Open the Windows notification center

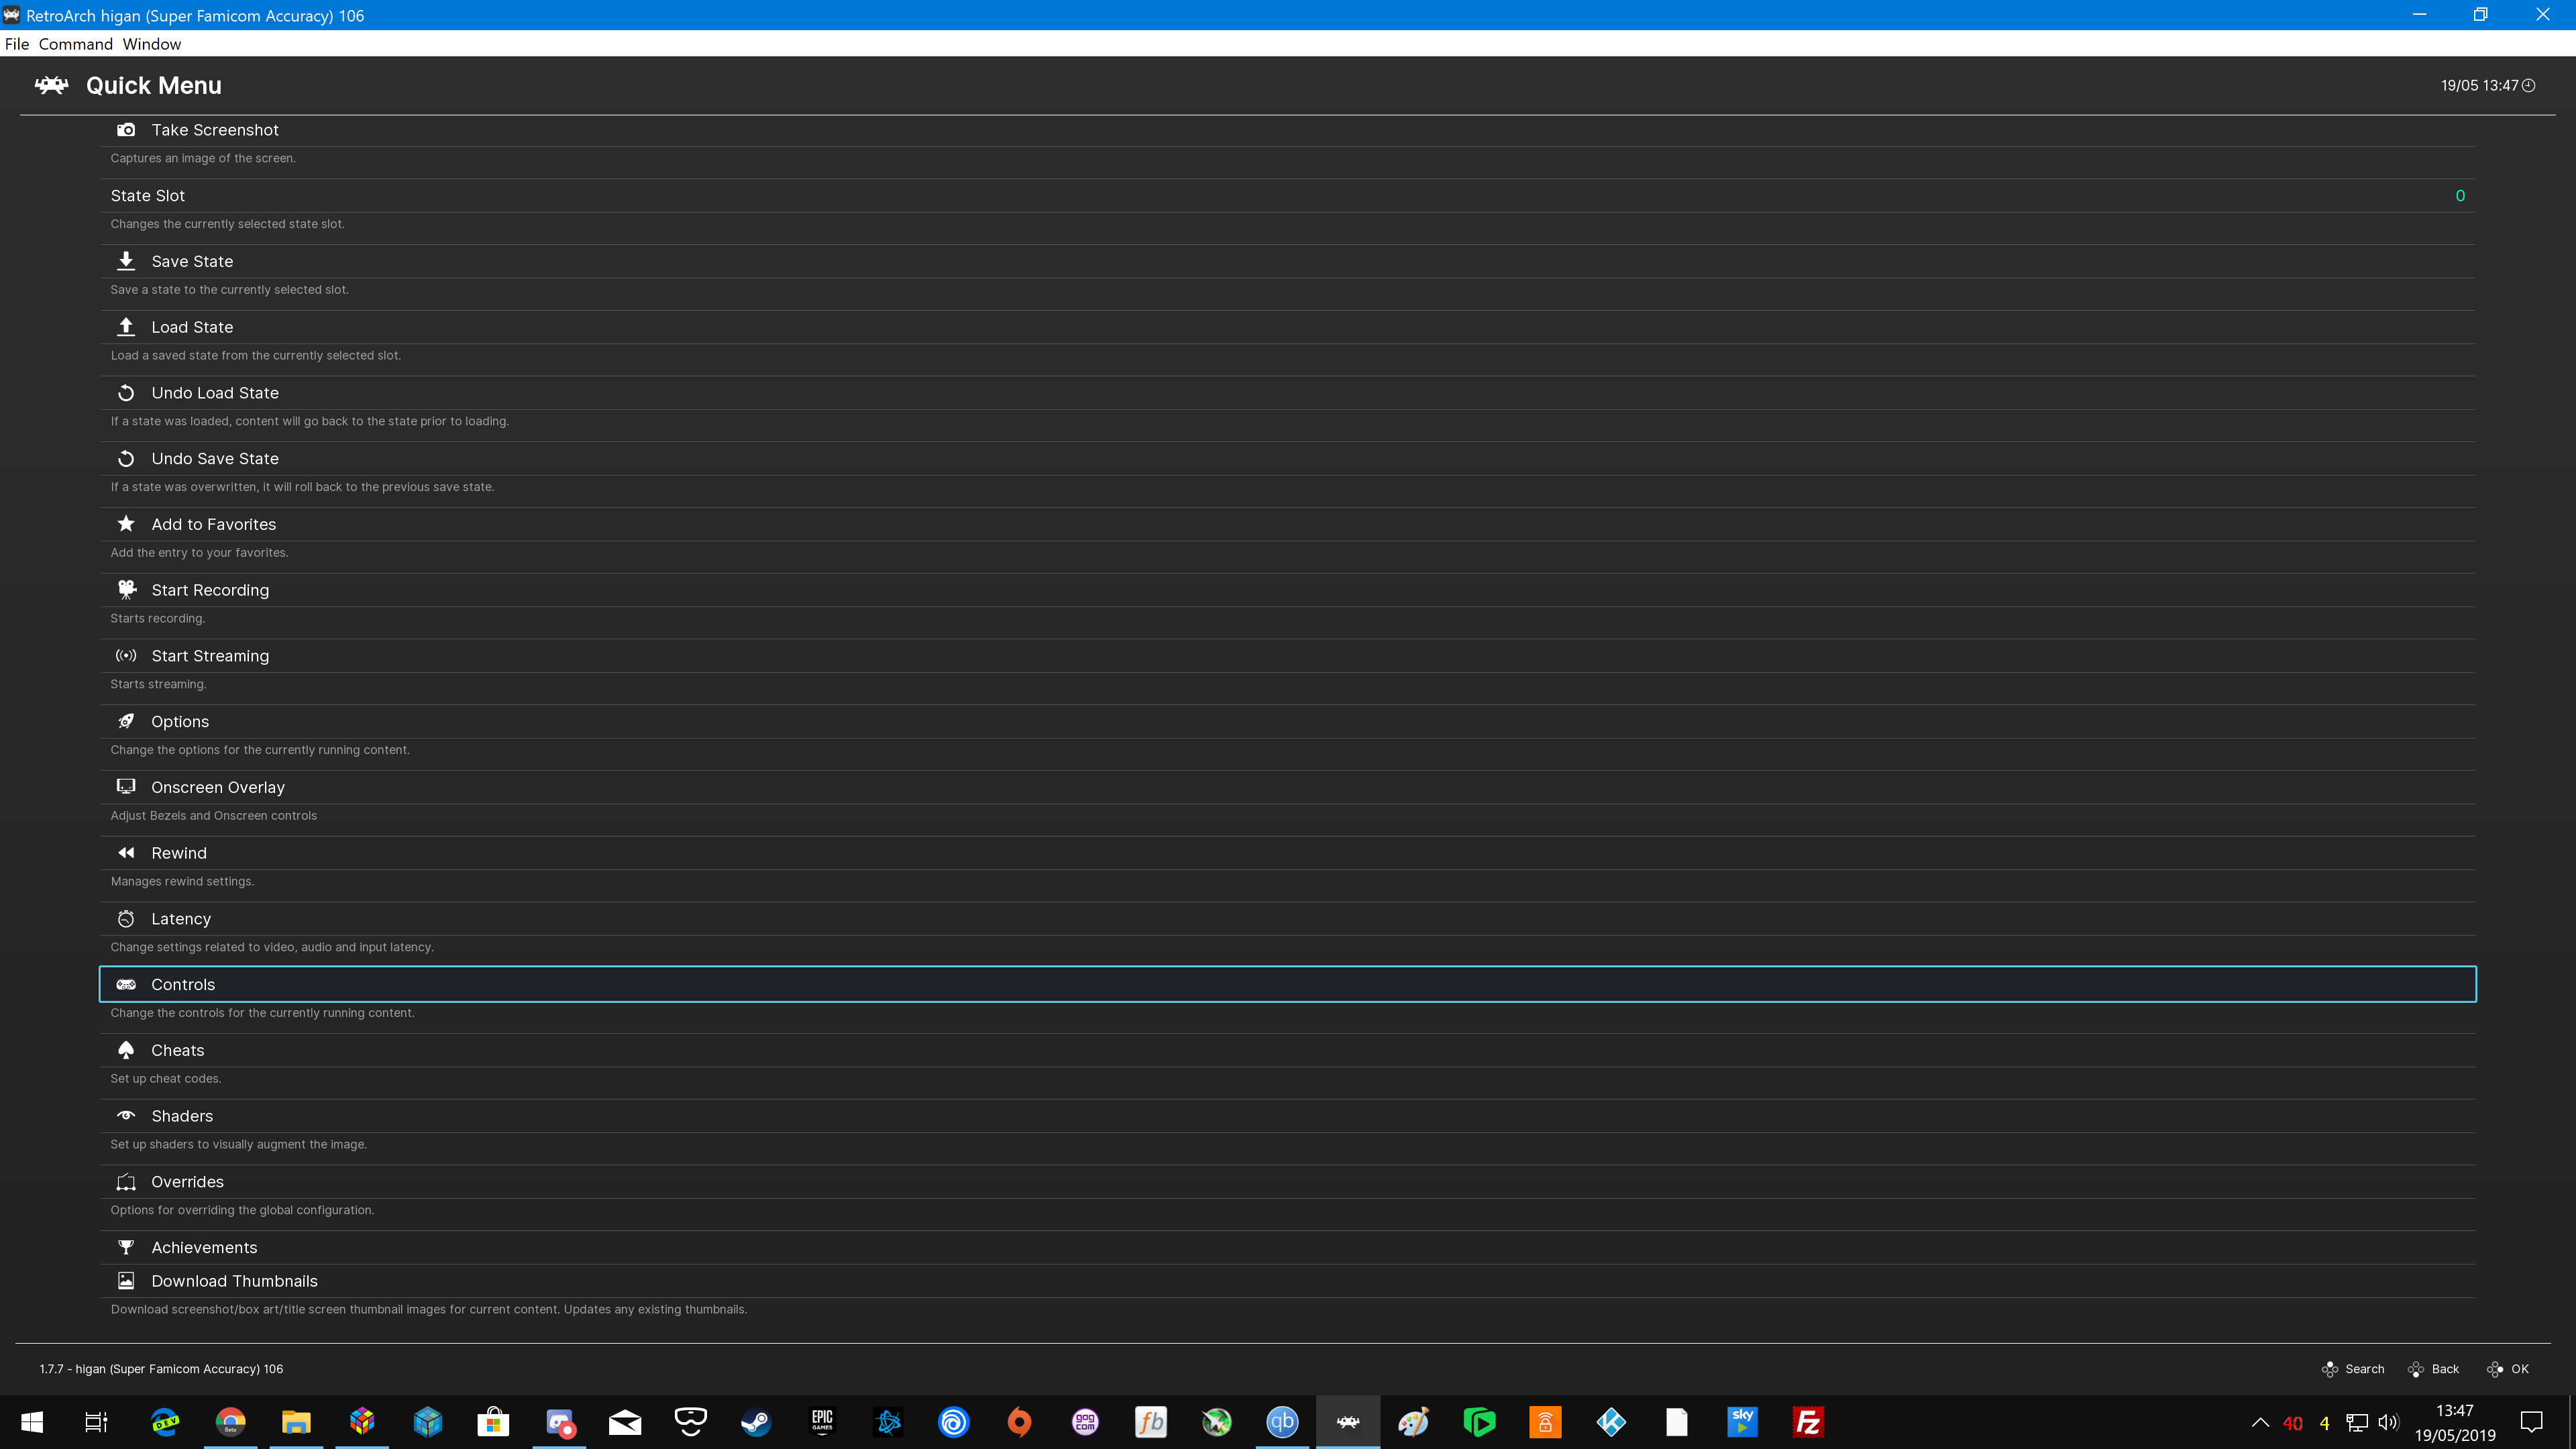click(x=2532, y=1422)
